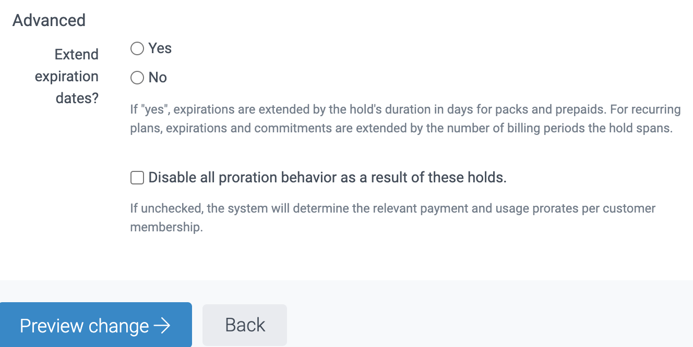Go back using the Back button
Image resolution: width=693 pixels, height=347 pixels.
point(245,325)
